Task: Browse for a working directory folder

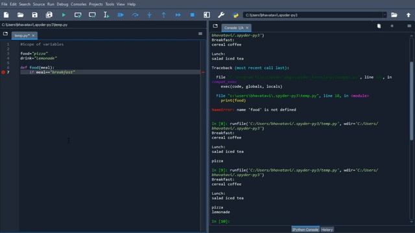Action: click(x=394, y=15)
